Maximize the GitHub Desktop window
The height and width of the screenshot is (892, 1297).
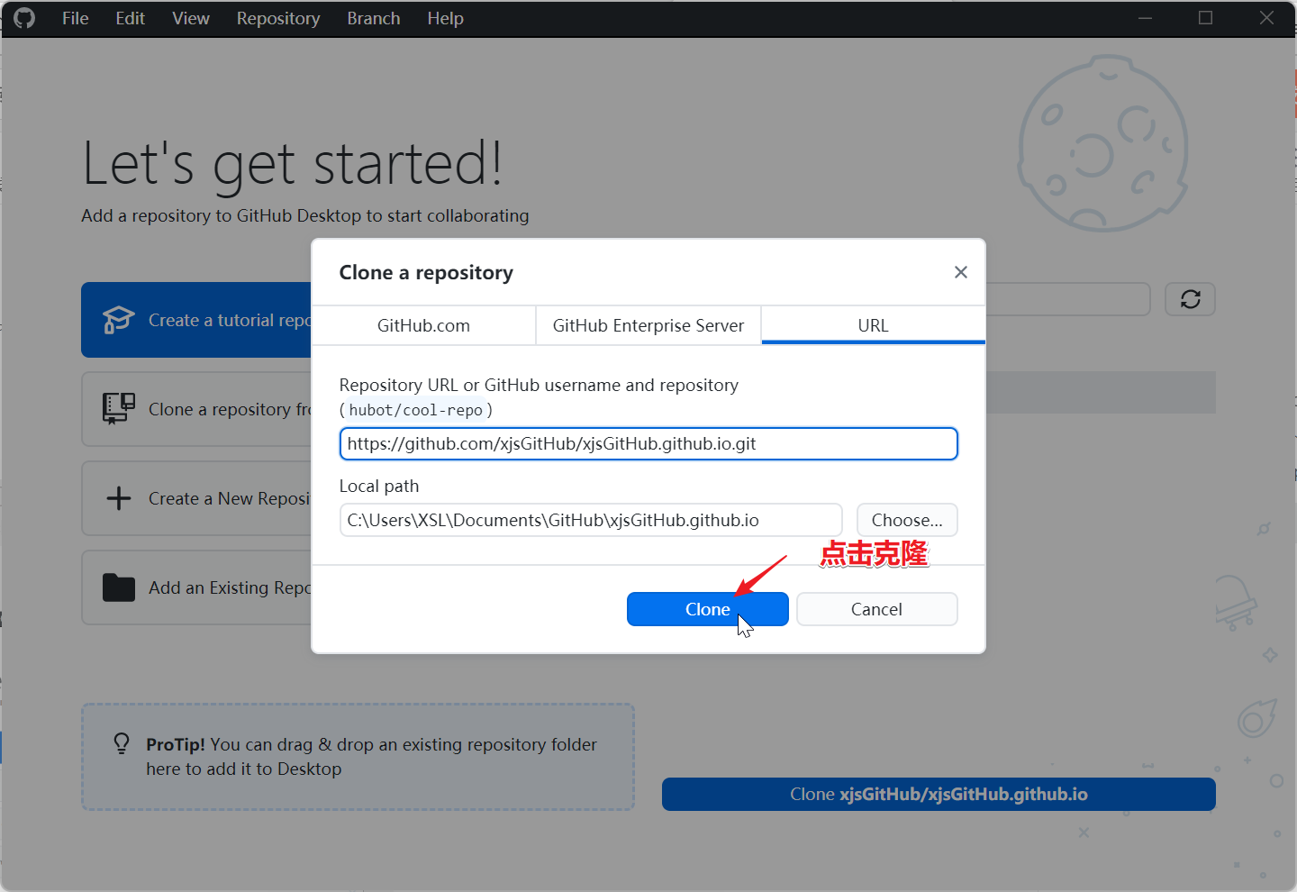[x=1205, y=18]
